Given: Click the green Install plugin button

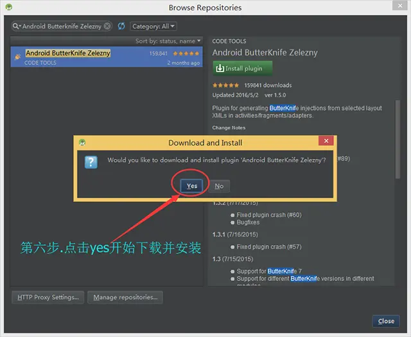Looking at the screenshot, I should (x=243, y=68).
